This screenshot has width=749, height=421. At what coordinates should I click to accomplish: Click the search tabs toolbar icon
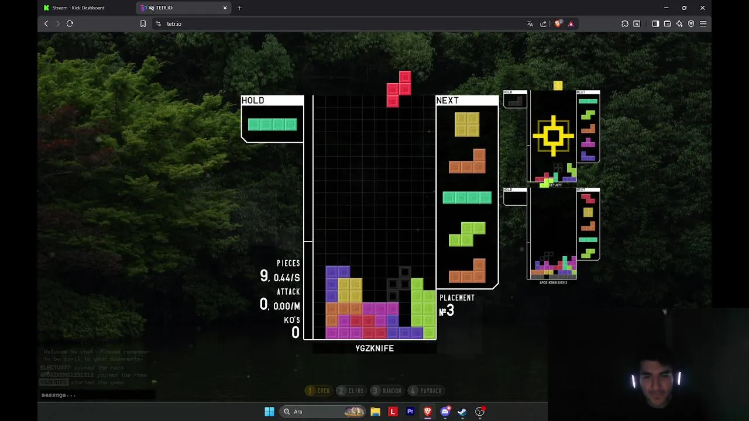click(x=637, y=23)
